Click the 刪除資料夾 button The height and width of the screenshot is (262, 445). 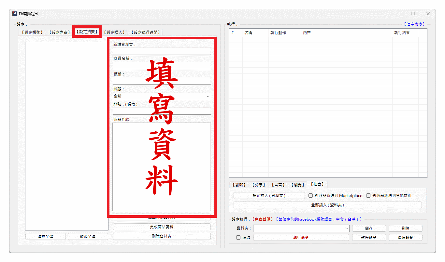[x=162, y=236]
